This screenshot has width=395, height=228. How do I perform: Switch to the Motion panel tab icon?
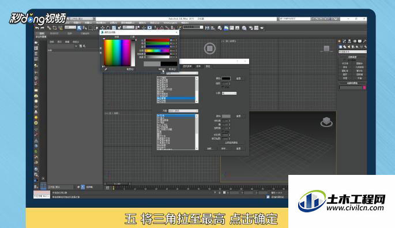pyautogui.click(x=355, y=41)
